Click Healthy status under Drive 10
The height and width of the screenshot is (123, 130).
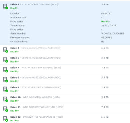(x=14, y=101)
